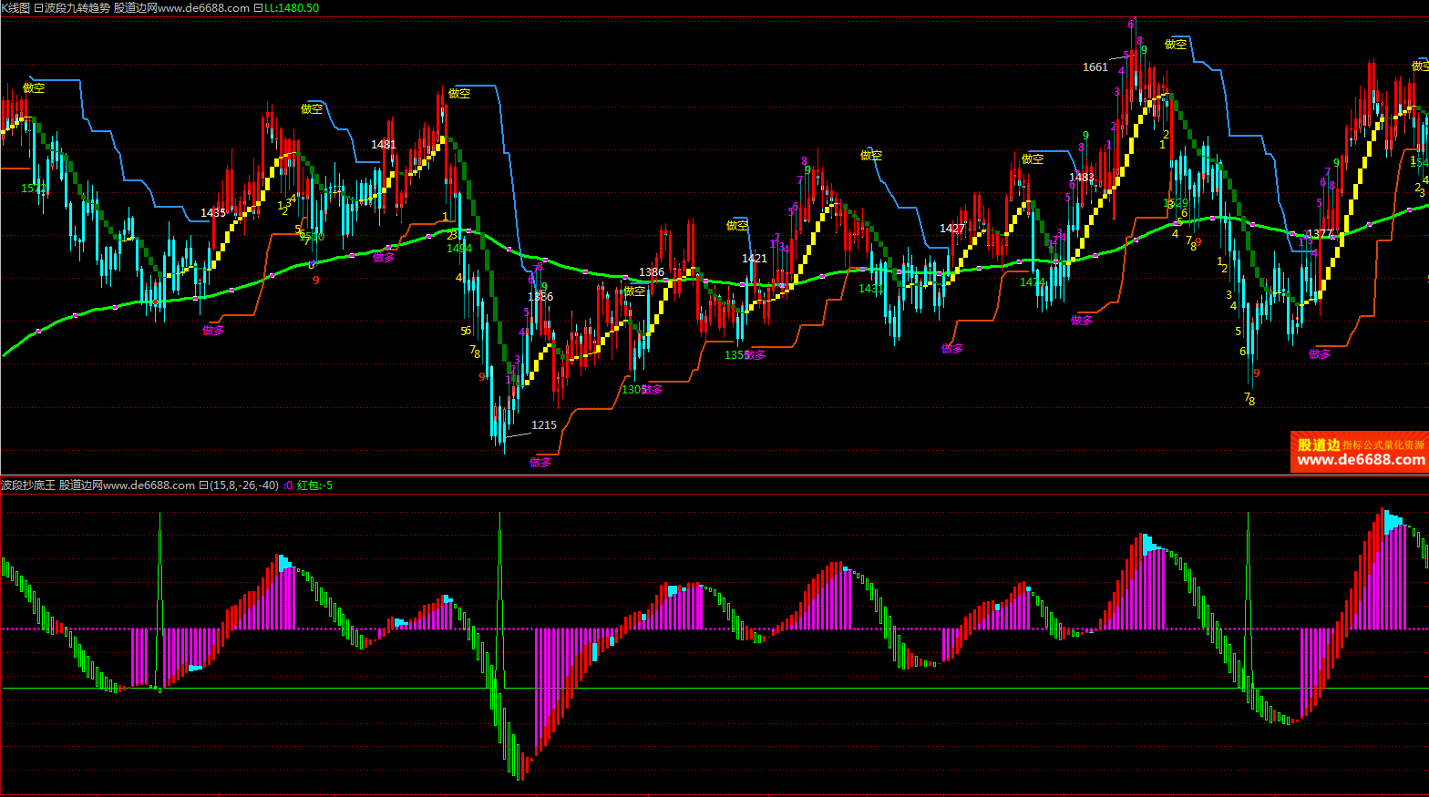Screen dimensions: 1429x797
Task: Click the horizontal divider between chart panes
Action: [x=714, y=475]
